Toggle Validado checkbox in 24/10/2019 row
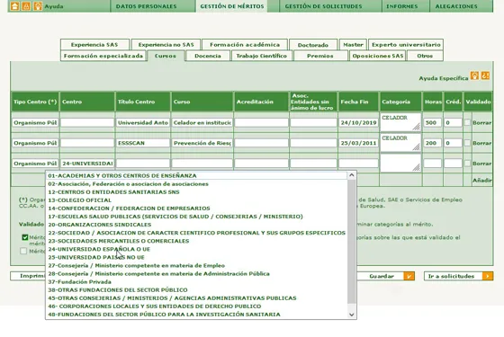504x337 pixels. pos(467,122)
